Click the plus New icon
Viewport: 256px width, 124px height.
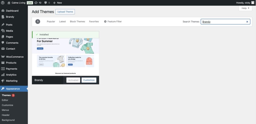pos(54,3)
